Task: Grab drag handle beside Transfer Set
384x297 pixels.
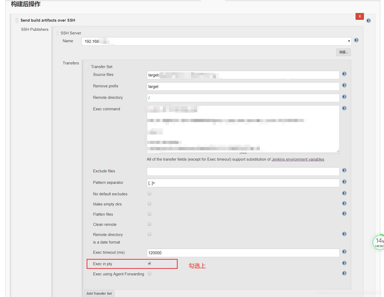Action: 87,67
